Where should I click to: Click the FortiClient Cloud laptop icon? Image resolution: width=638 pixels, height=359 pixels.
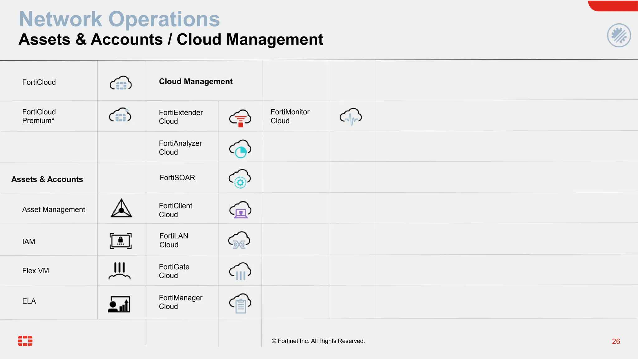[x=240, y=210]
